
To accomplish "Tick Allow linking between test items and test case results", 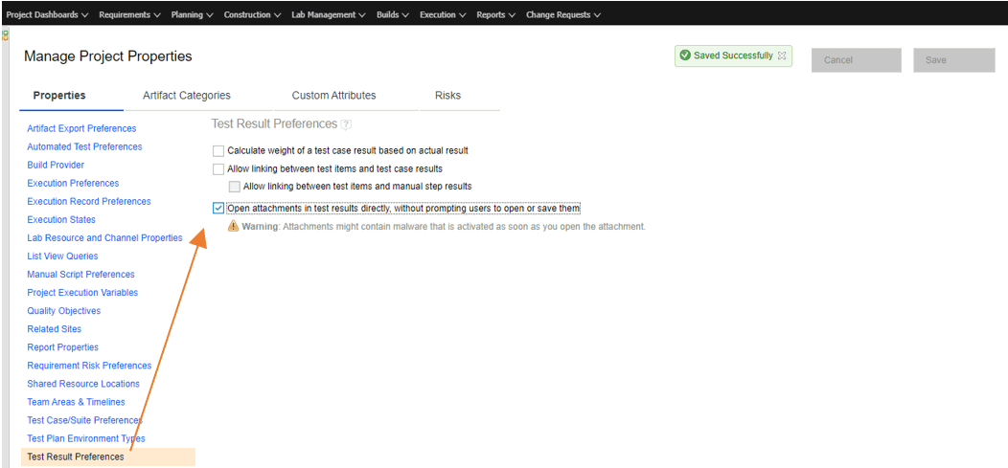I will [x=218, y=169].
